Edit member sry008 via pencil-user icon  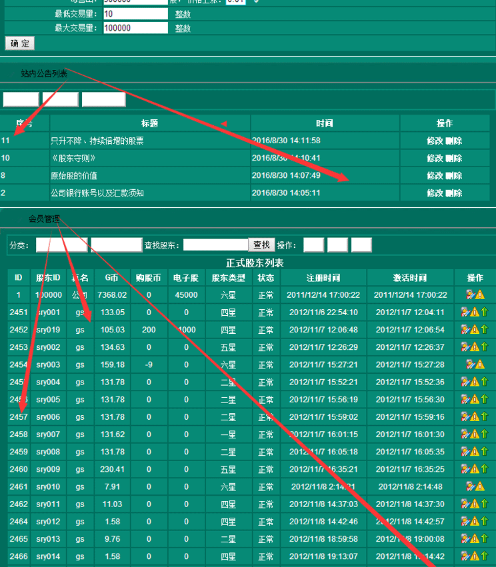coord(465,451)
